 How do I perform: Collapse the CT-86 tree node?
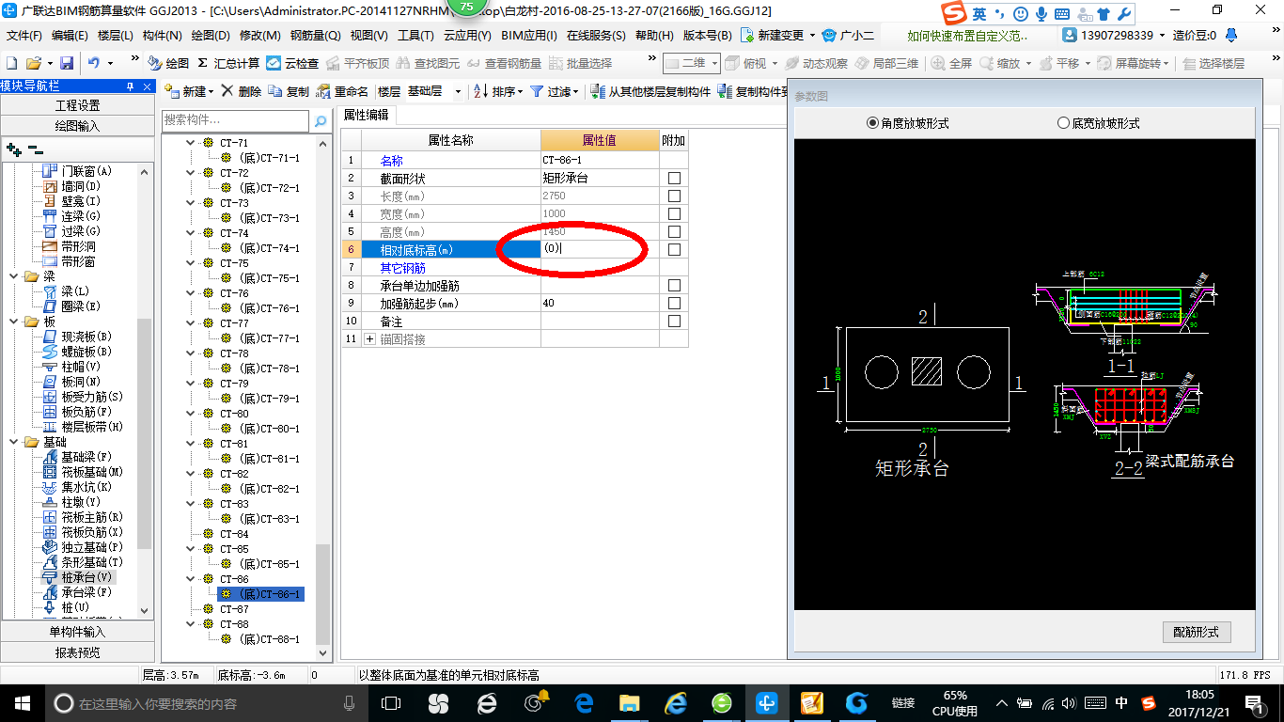pos(191,579)
